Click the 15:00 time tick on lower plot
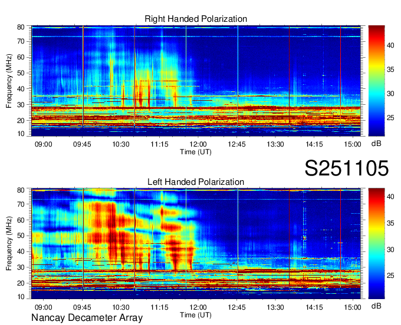The image size is (401, 325). coord(353,307)
